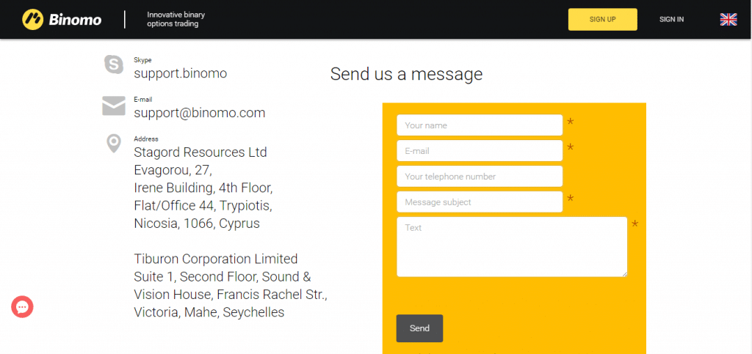Click the SIGN UP button
The height and width of the screenshot is (354, 752).
click(x=602, y=20)
